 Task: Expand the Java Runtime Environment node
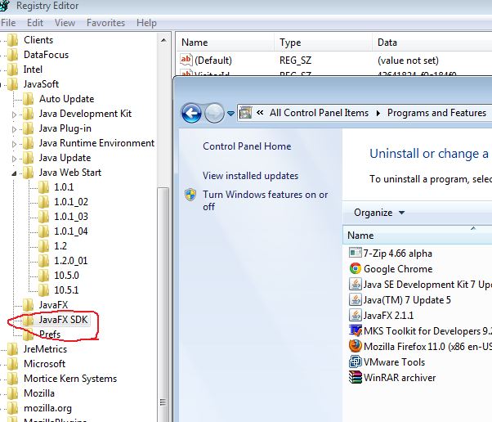click(x=15, y=144)
